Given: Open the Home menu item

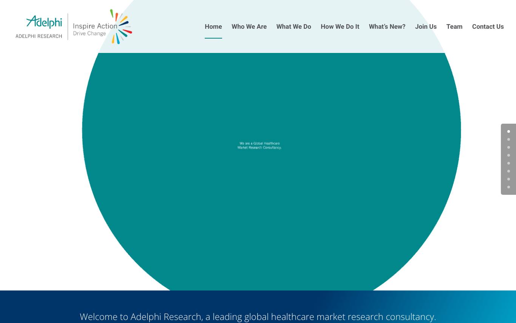Looking at the screenshot, I should (x=213, y=26).
